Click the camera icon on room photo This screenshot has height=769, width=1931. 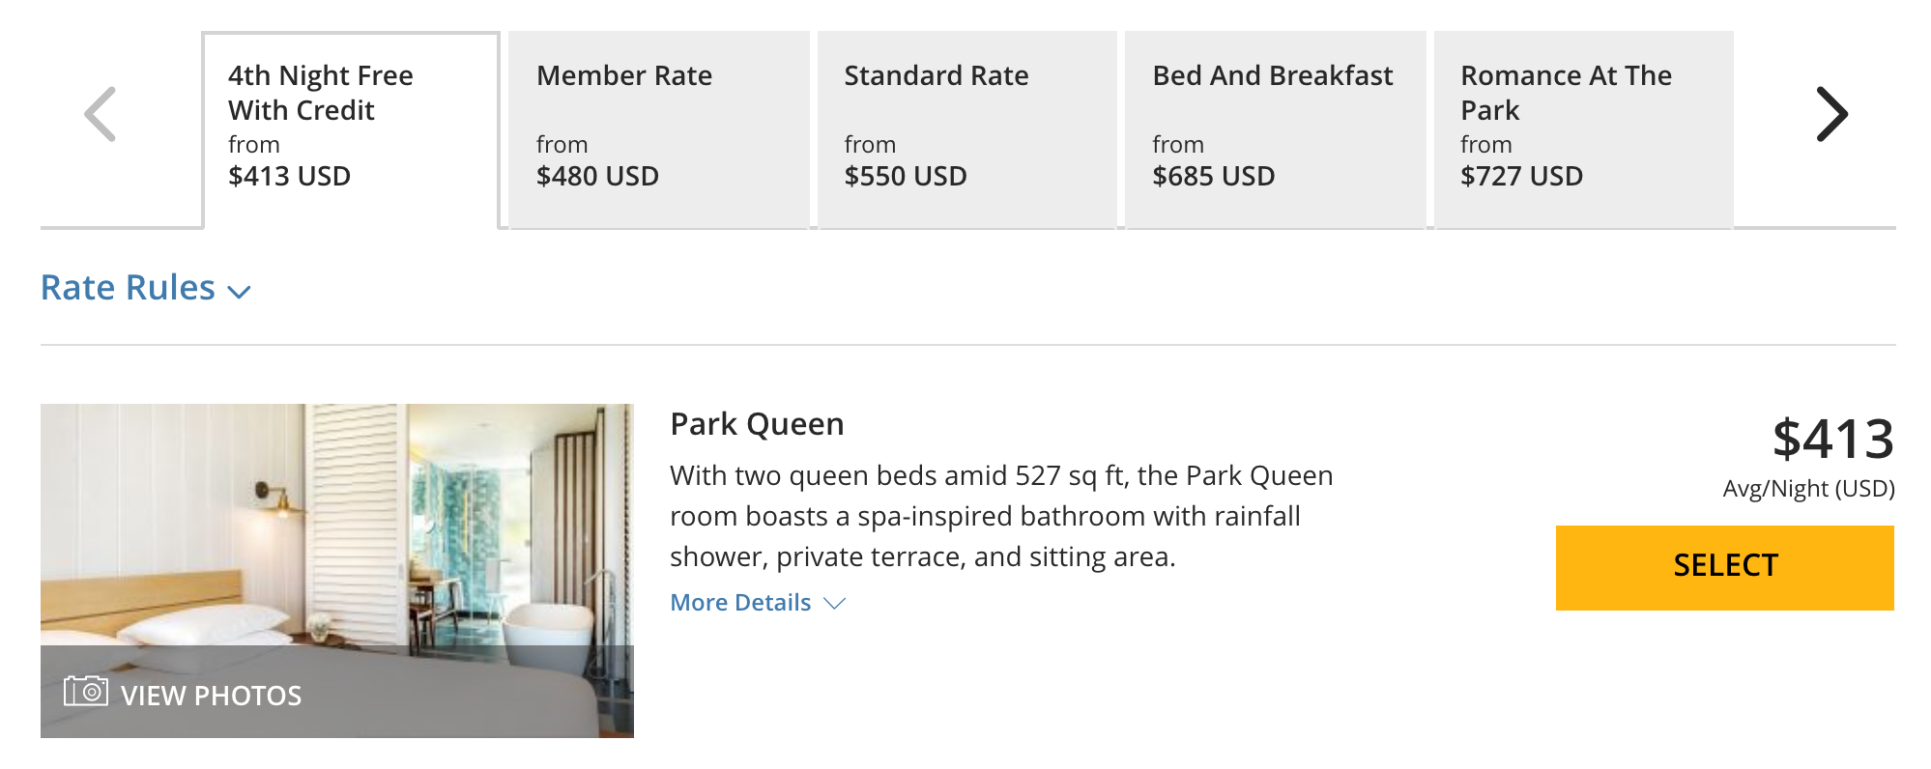86,692
